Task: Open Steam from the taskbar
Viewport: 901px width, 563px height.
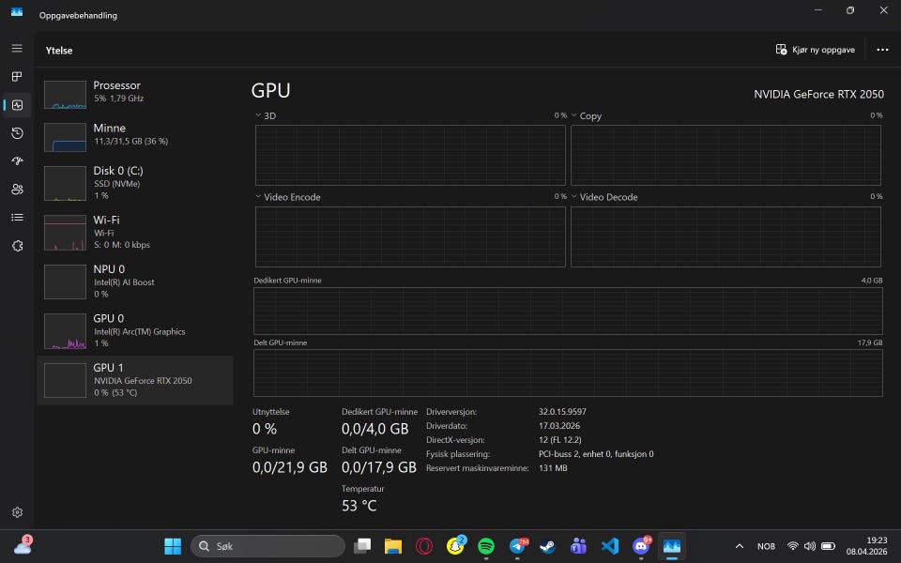Action: (547, 546)
